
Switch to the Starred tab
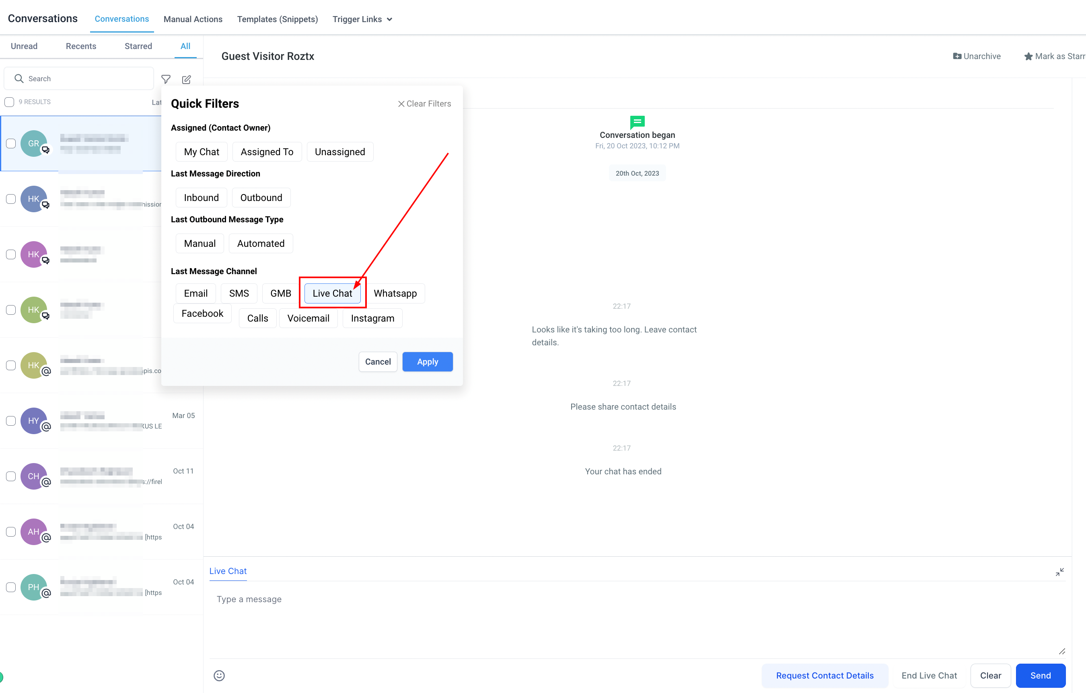click(x=138, y=46)
